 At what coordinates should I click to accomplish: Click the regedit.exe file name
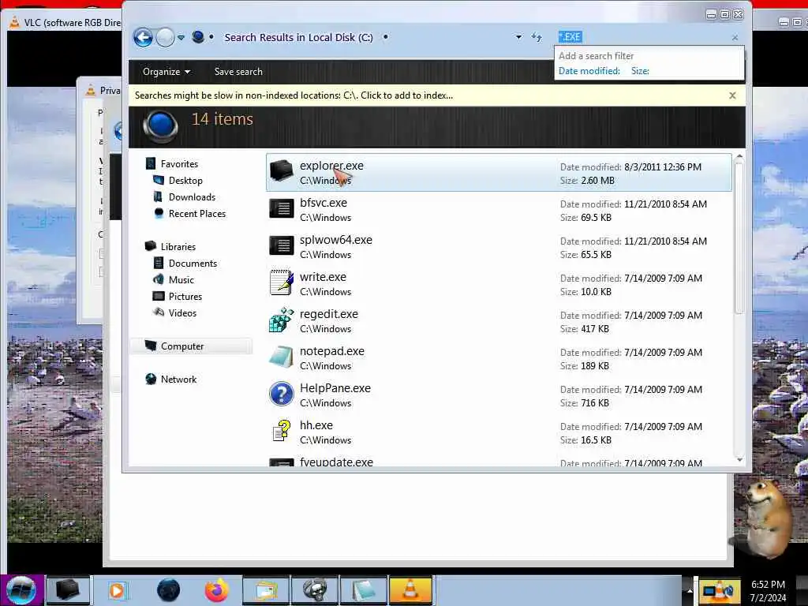tap(329, 314)
